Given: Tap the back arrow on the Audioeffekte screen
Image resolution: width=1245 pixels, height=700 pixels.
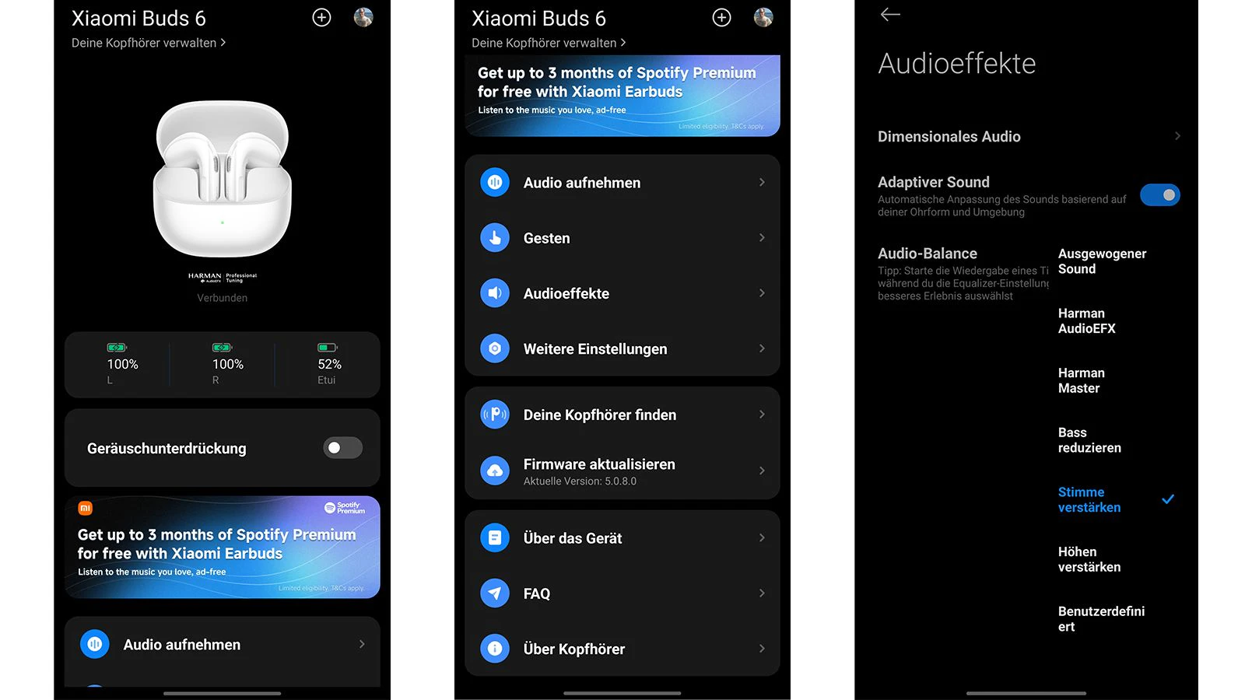Looking at the screenshot, I should click(890, 14).
